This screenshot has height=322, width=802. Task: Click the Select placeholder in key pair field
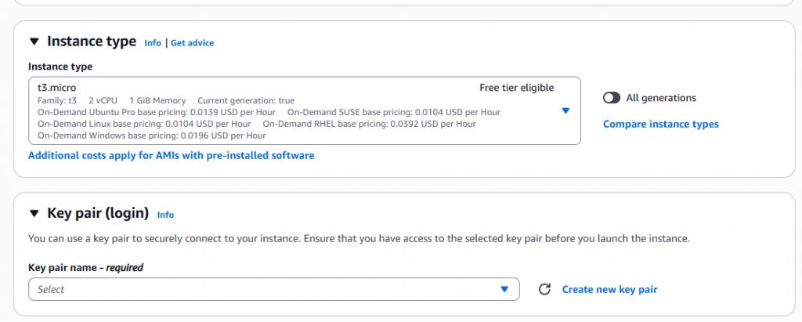point(51,290)
